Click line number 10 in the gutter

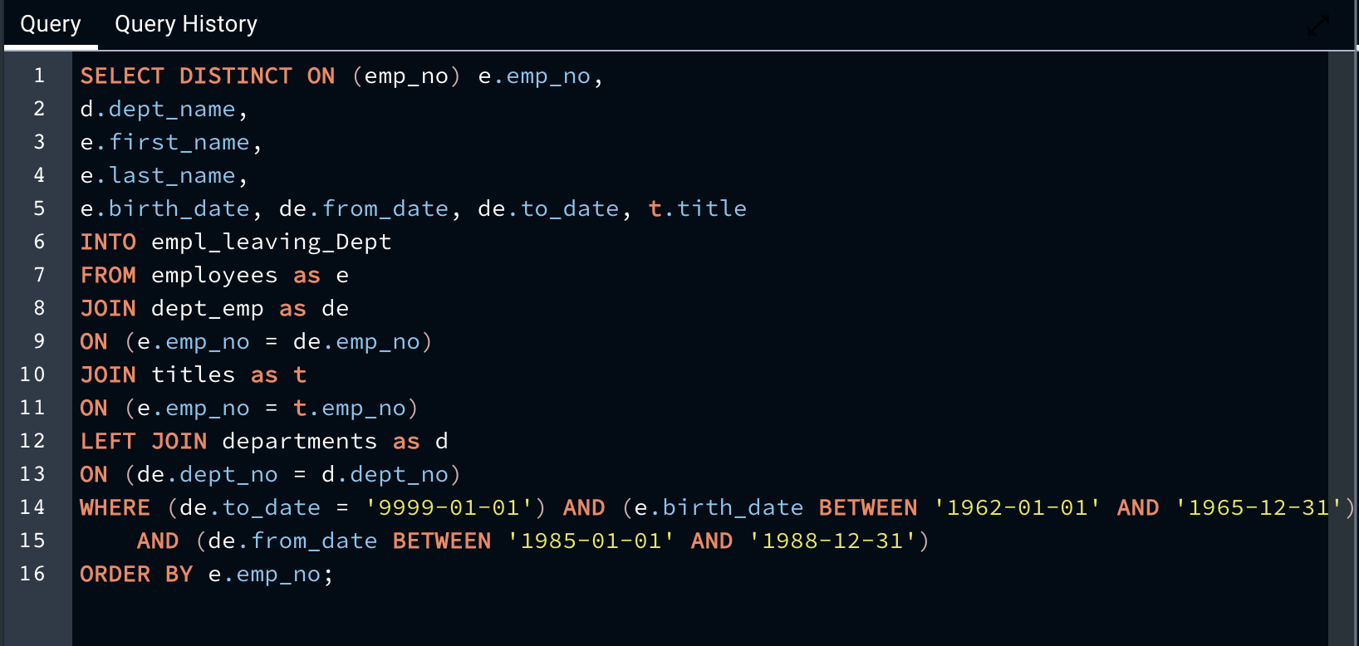32,374
